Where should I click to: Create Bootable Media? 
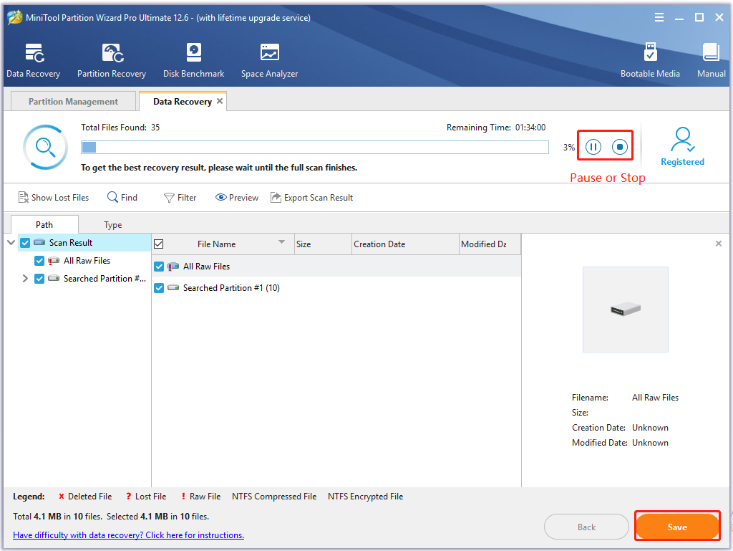(650, 60)
